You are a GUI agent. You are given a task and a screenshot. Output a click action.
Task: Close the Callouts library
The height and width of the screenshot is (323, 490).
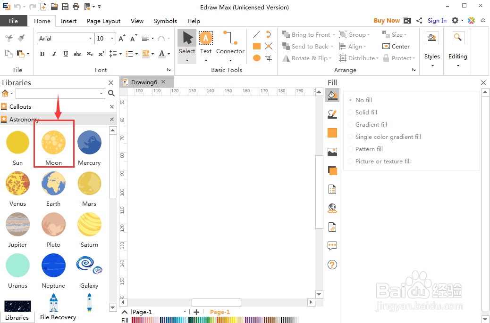[x=112, y=106]
